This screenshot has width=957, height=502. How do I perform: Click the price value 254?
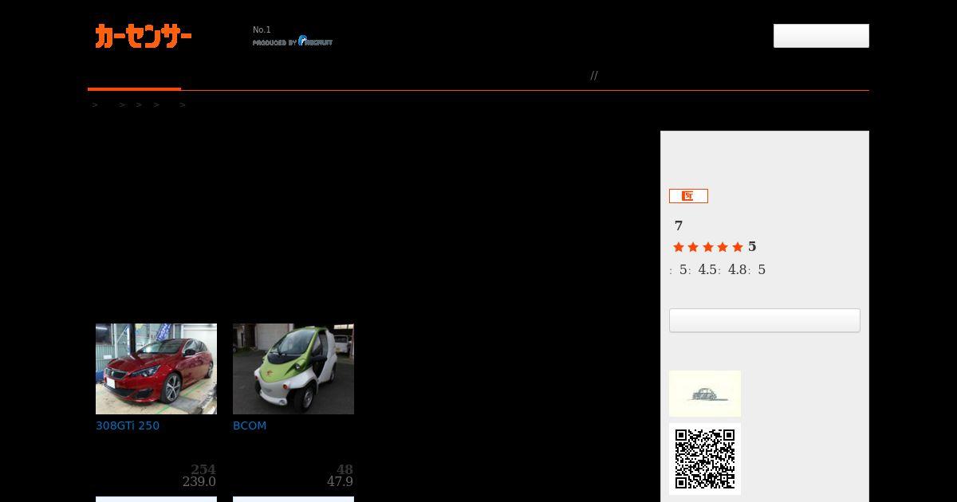pyautogui.click(x=203, y=469)
